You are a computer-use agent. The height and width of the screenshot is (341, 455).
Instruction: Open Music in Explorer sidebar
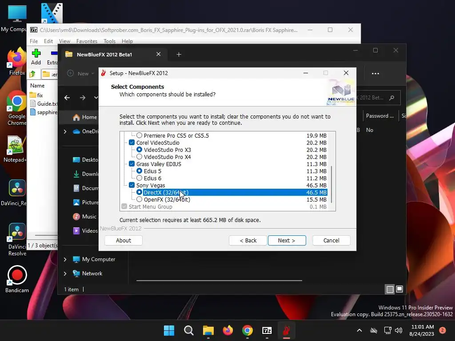pyautogui.click(x=84, y=217)
